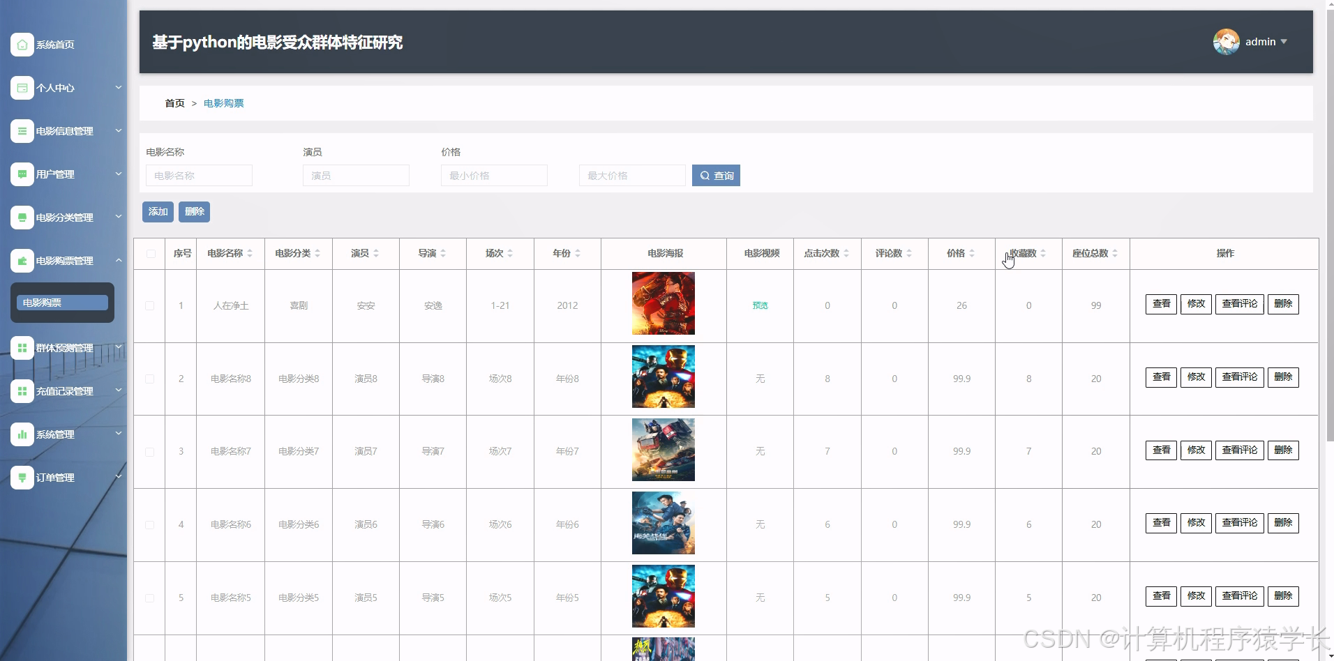This screenshot has width=1334, height=661.
Task: Click the 最小价格 input field
Action: point(494,176)
